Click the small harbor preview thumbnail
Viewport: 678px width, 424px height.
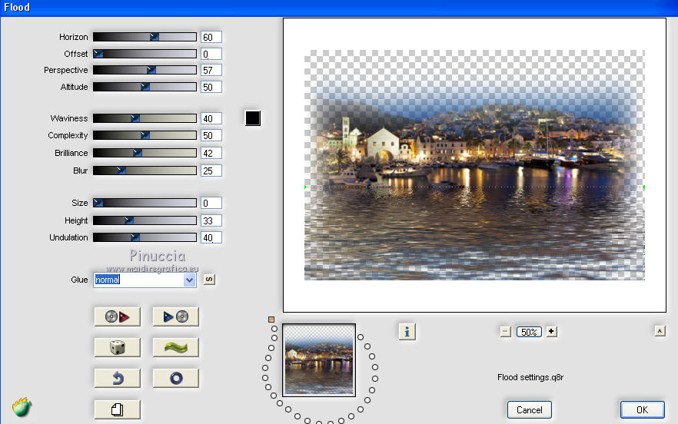319,360
